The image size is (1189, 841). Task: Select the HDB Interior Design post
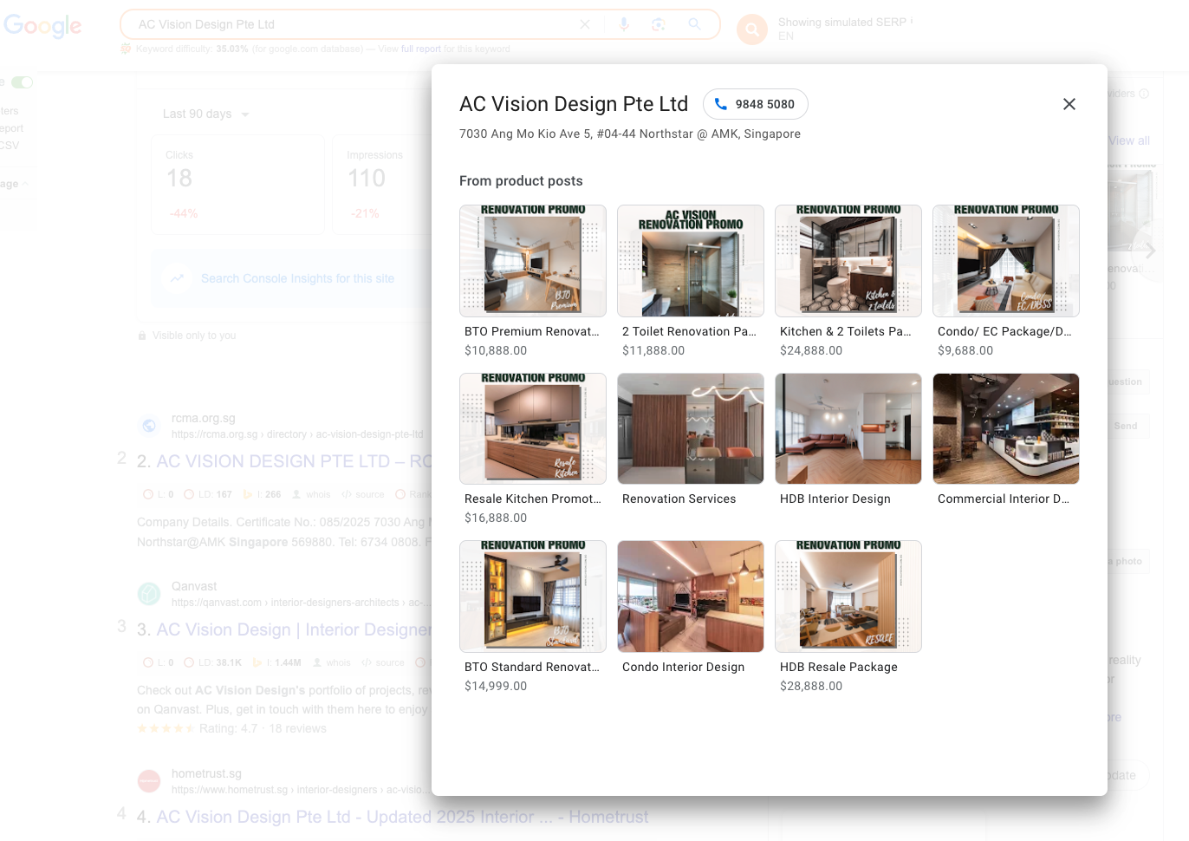848,428
